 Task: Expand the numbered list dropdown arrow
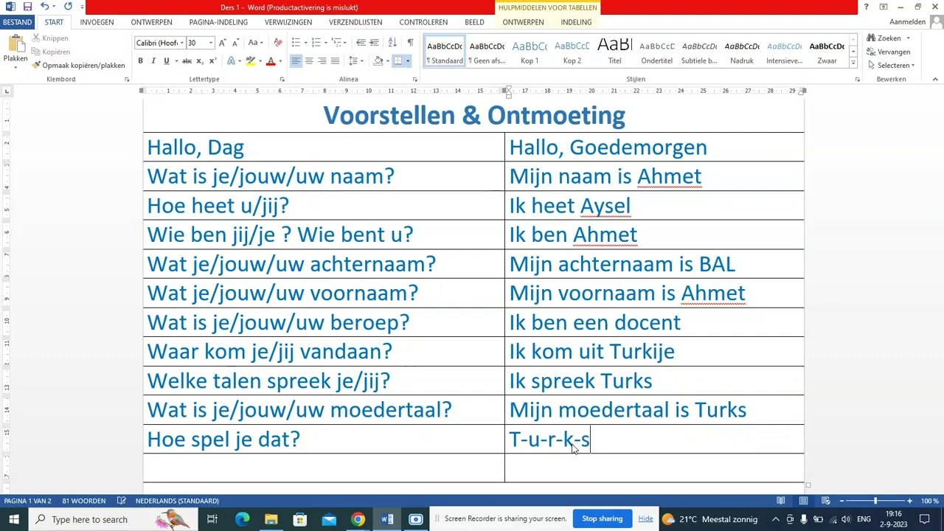[x=324, y=43]
